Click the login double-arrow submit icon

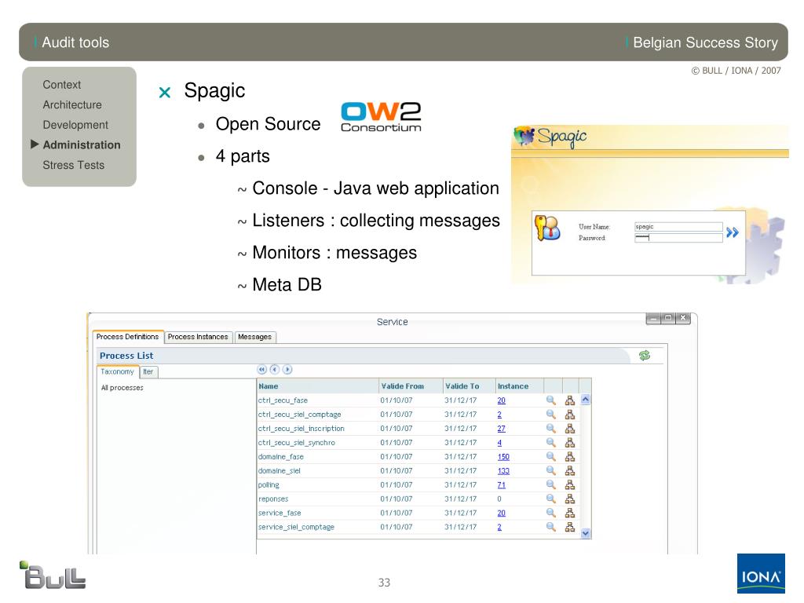[733, 232]
